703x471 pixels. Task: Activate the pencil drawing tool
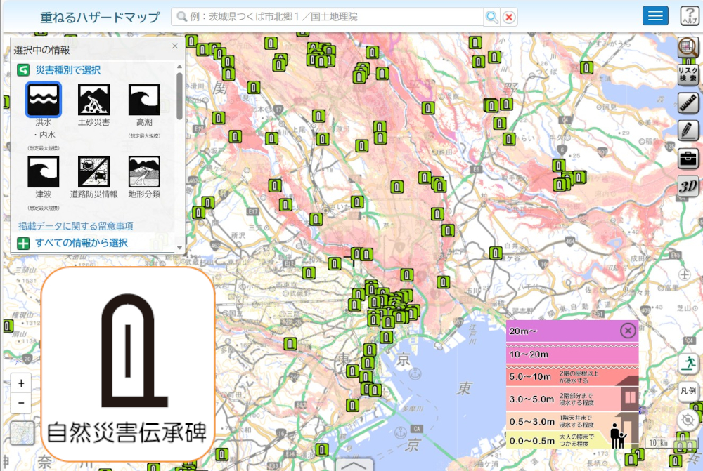688,131
